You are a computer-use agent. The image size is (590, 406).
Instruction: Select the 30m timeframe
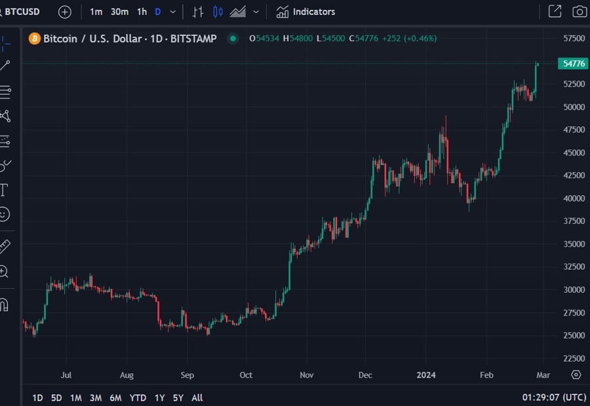point(119,12)
